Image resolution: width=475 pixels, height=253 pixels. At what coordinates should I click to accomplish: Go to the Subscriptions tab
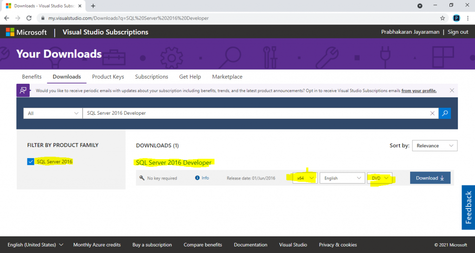pos(152,77)
